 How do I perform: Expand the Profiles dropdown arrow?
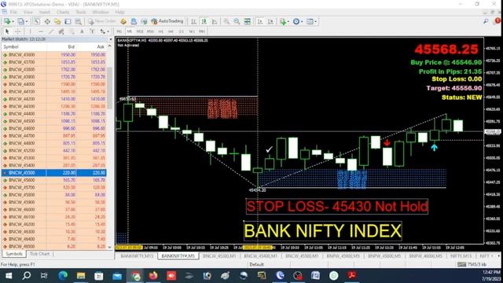26,22
